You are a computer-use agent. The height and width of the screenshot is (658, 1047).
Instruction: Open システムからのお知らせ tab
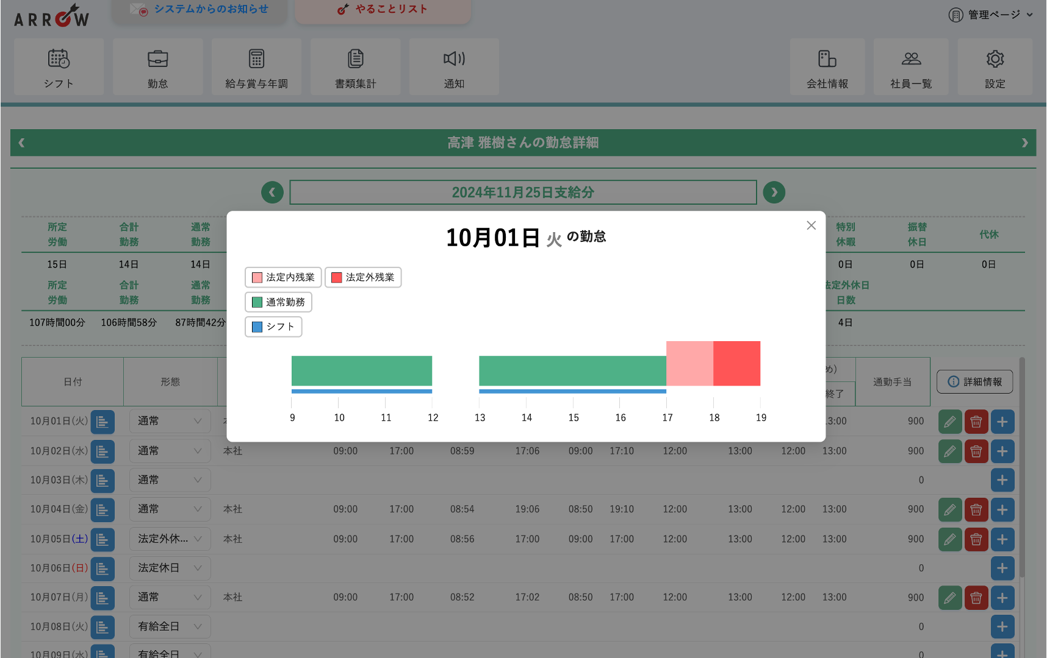(x=199, y=10)
